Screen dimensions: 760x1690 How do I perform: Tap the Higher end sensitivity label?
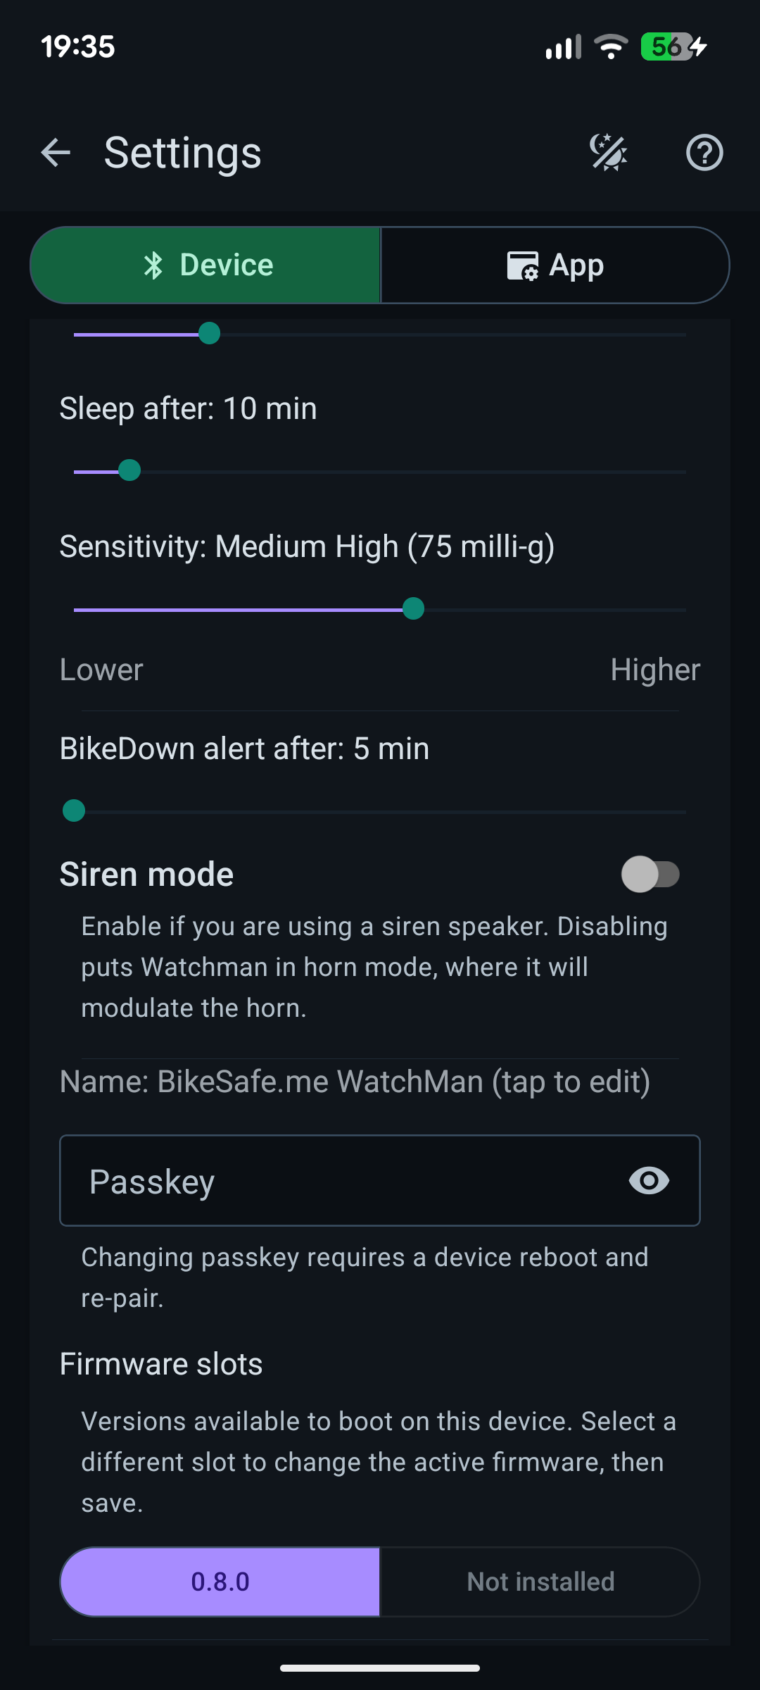[655, 670]
